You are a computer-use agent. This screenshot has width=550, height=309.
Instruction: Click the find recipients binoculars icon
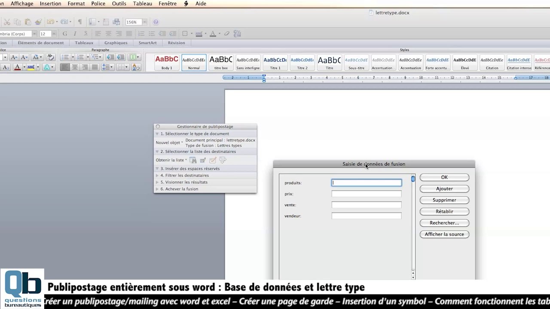click(x=193, y=160)
